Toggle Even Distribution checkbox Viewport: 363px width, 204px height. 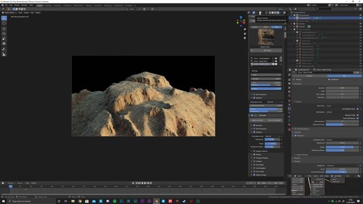click(357, 118)
